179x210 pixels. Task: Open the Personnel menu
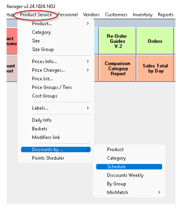67,15
